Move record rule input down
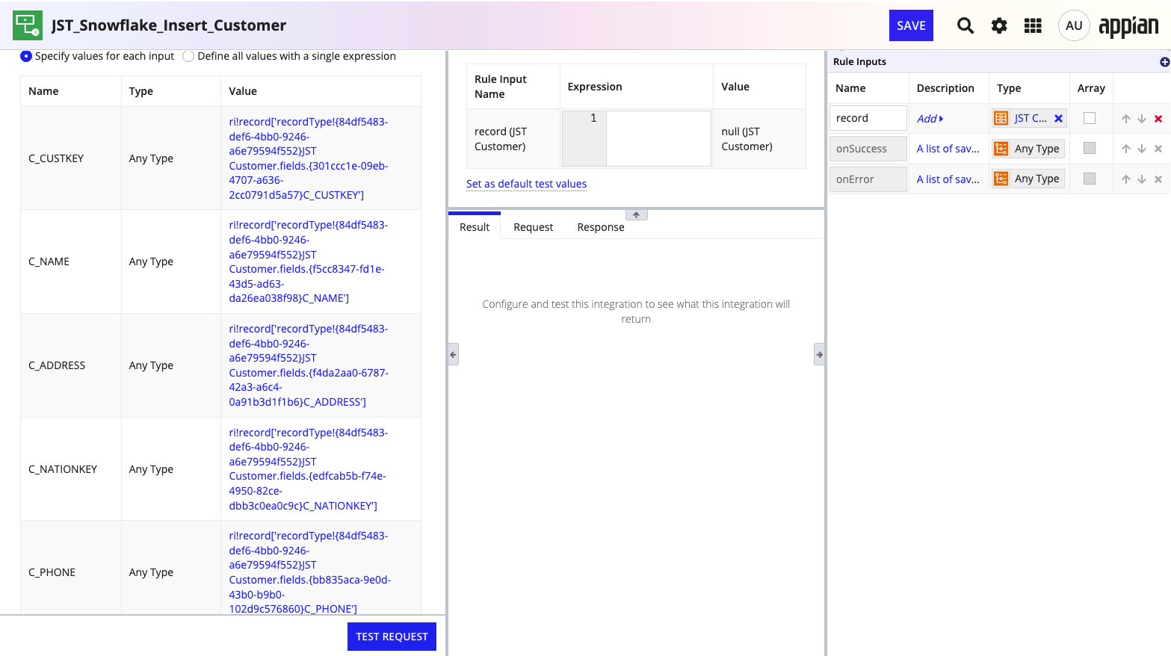Viewport: 1171px width, 656px height. tap(1142, 119)
